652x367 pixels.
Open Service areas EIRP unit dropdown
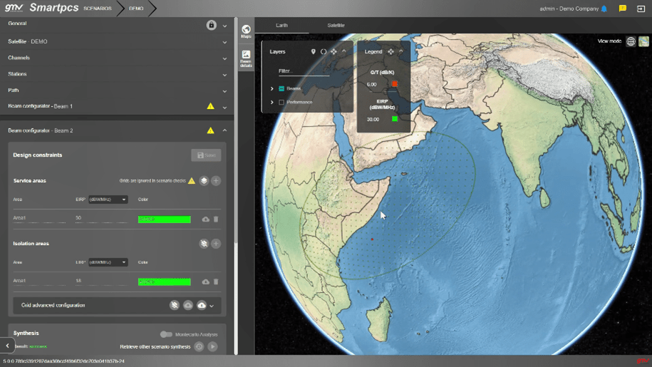pos(108,200)
